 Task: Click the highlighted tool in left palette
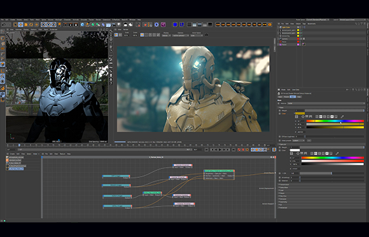[3, 64]
